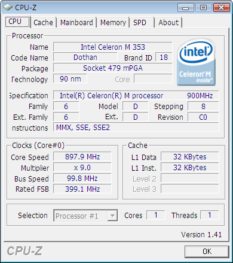233x263 pixels.
Task: Click the Instructions field MMX, SSE, SSE2
Action: coord(136,127)
